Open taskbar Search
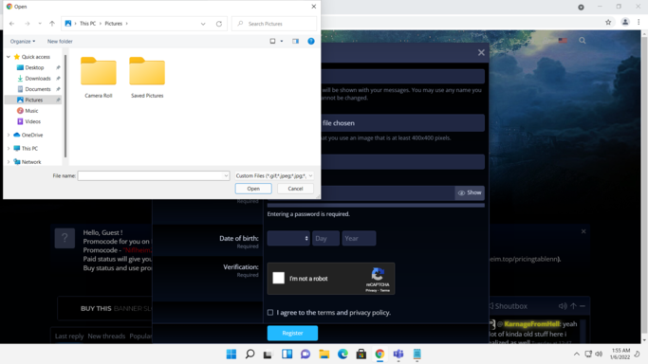This screenshot has height=364, width=648. pos(250,354)
